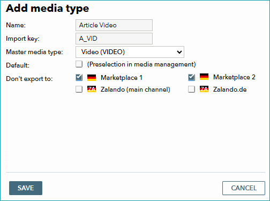Screen dimensions: 270x201
Task: Check the Zalando.de checkbox
Action: 191,89
